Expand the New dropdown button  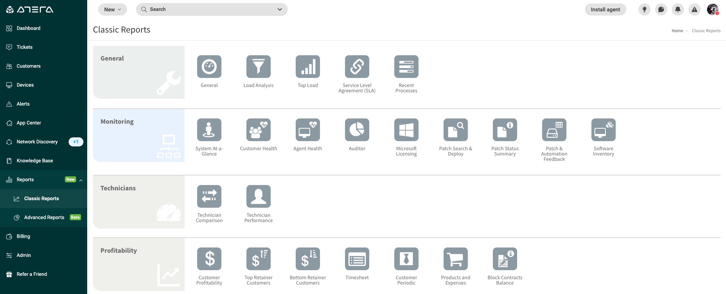[112, 9]
